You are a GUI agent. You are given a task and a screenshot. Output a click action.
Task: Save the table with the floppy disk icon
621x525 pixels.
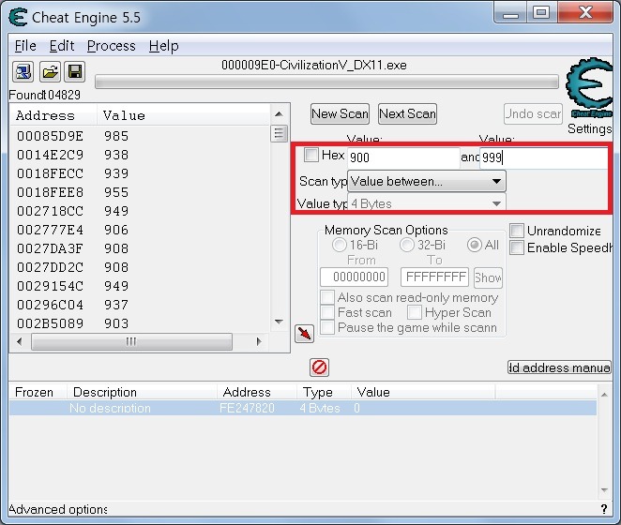pos(75,71)
